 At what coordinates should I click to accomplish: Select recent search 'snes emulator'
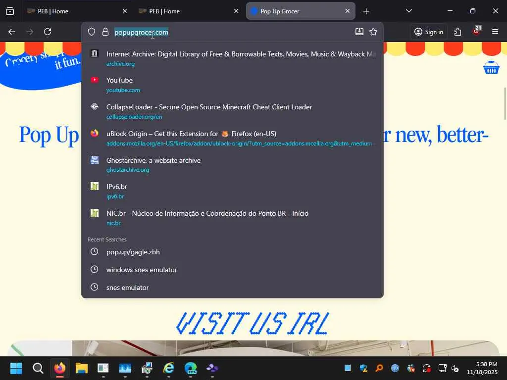click(x=233, y=287)
